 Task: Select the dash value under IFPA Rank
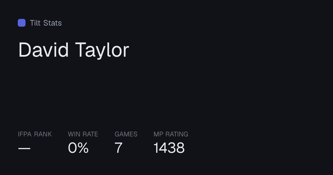click(x=24, y=148)
